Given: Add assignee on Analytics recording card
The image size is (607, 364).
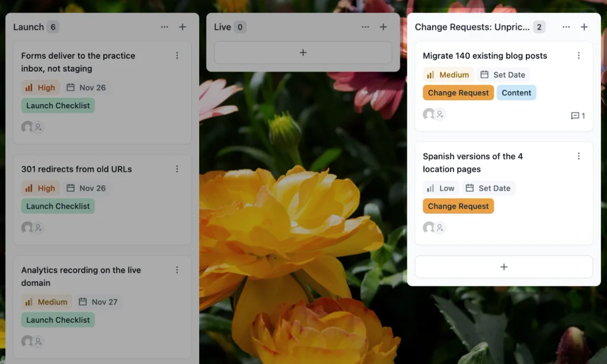Looking at the screenshot, I should [x=39, y=342].
